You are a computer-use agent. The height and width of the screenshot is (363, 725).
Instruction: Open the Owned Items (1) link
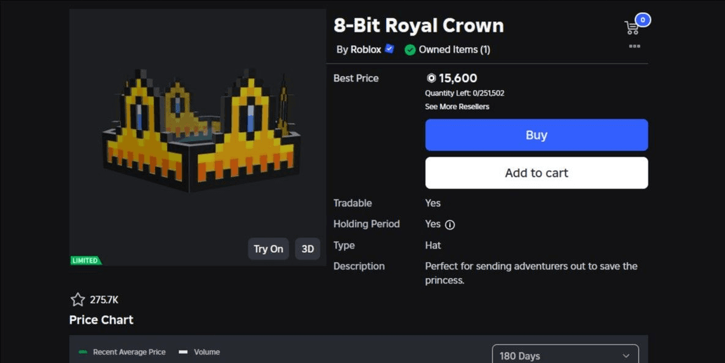[454, 49]
